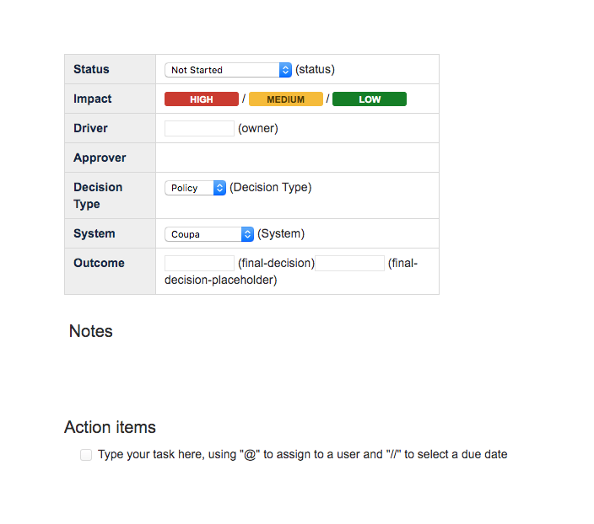Click the Action items heading
This screenshot has height=524, width=594.
click(110, 427)
